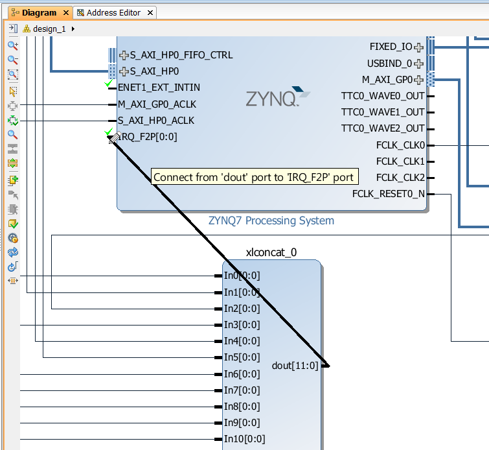Switch to the Address Editor tab

tap(113, 12)
